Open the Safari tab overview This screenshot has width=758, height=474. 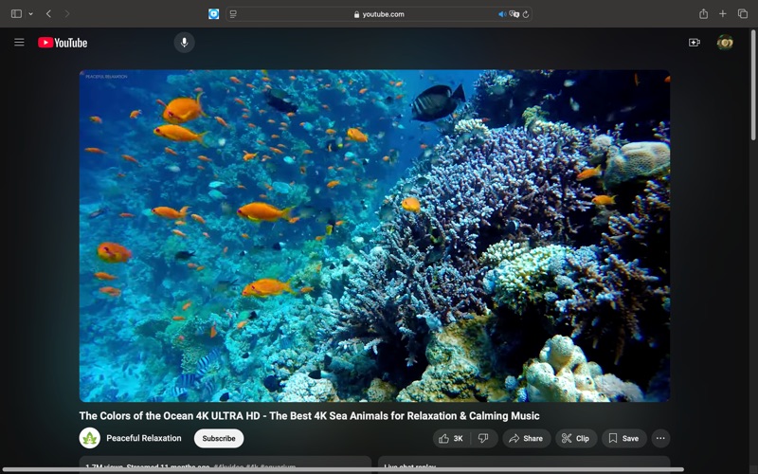tap(742, 14)
